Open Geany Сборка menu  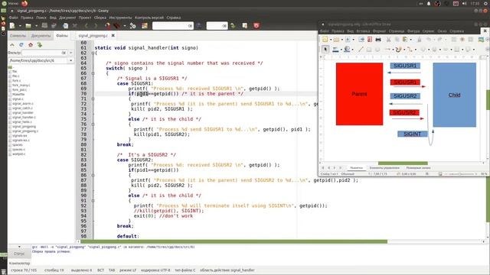100,18
